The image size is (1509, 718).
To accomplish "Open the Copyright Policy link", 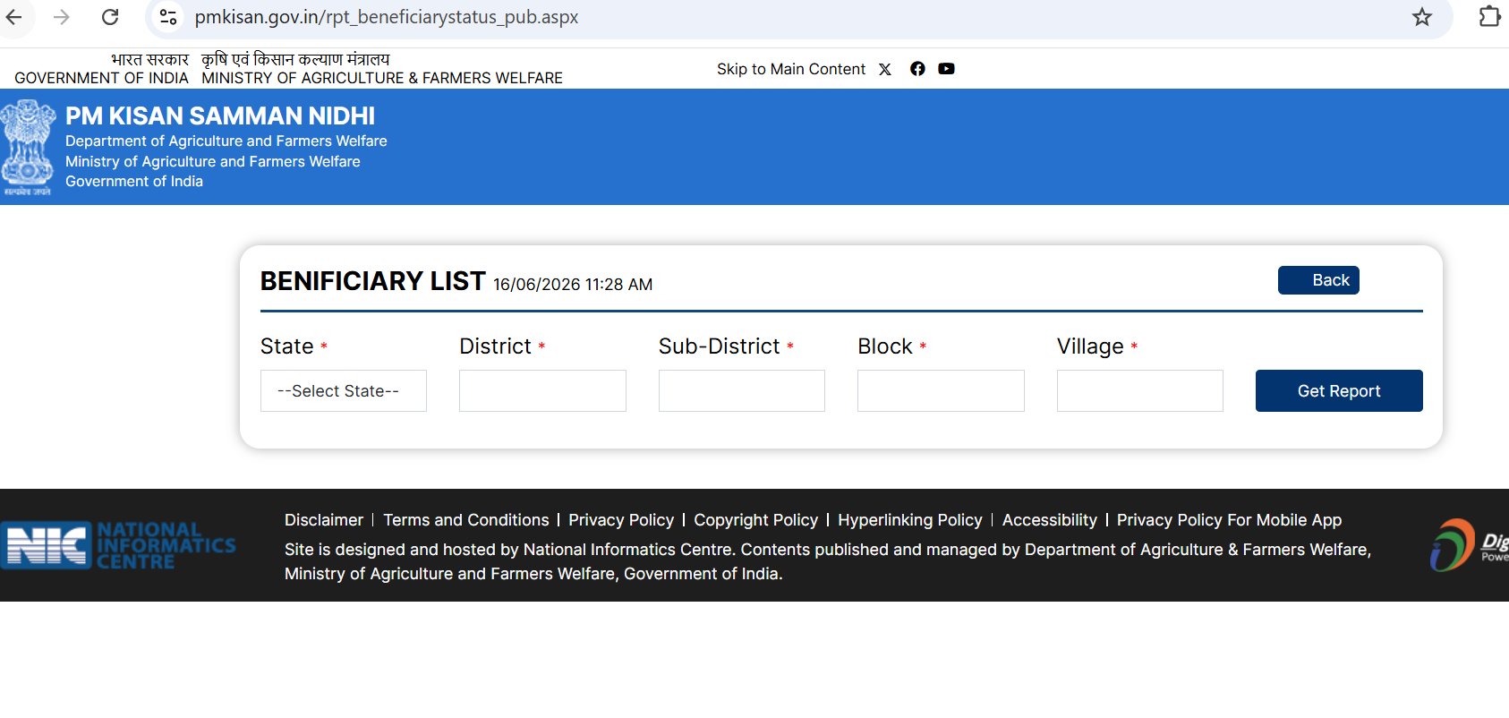I will point(756,520).
